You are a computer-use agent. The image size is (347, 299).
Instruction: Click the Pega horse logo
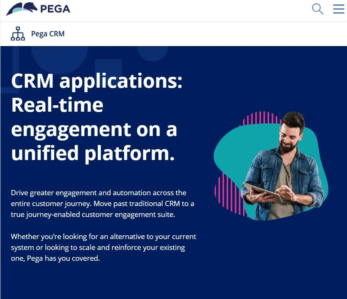coord(38,9)
